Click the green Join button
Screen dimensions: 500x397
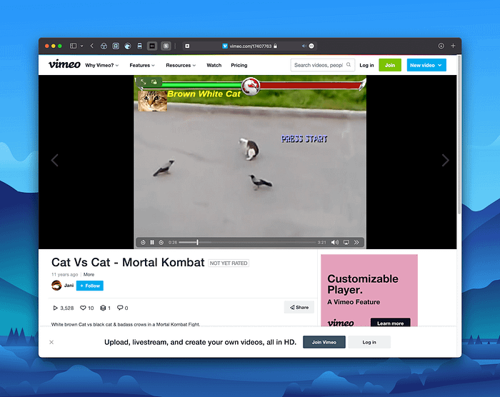point(390,65)
